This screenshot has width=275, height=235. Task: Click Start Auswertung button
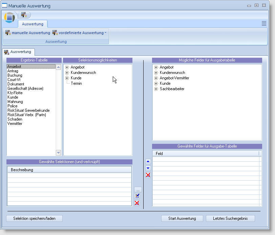tap(182, 218)
